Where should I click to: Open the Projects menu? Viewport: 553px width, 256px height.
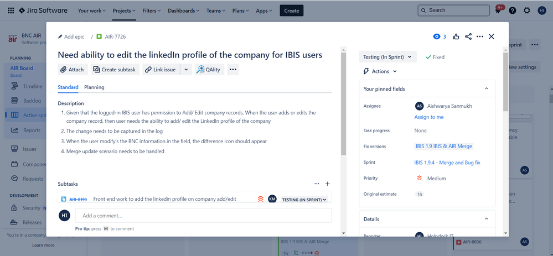[124, 11]
